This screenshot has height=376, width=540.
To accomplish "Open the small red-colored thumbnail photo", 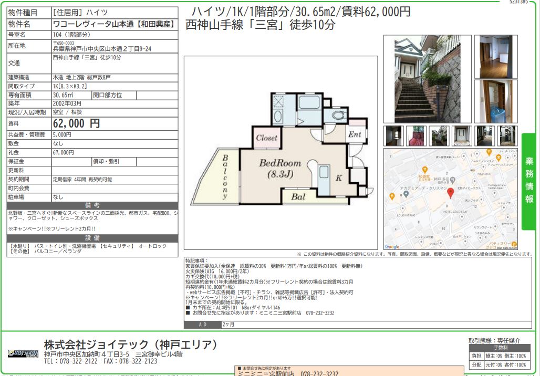I will click(416, 136).
